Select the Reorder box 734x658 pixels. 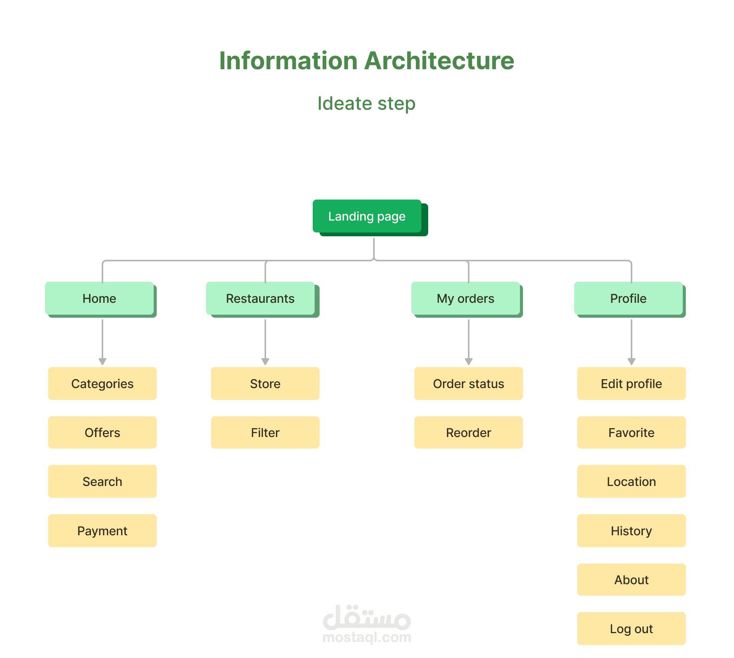(469, 432)
